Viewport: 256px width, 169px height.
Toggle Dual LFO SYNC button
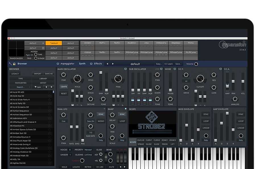101,114
